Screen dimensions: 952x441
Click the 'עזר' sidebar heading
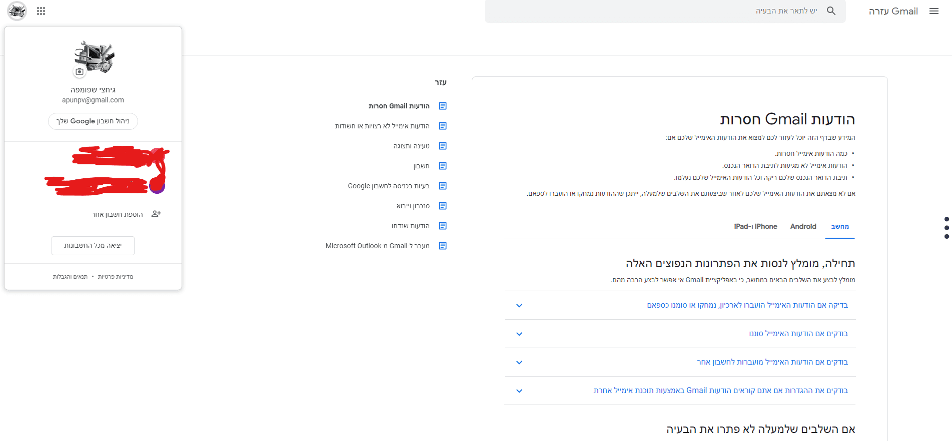coord(441,82)
